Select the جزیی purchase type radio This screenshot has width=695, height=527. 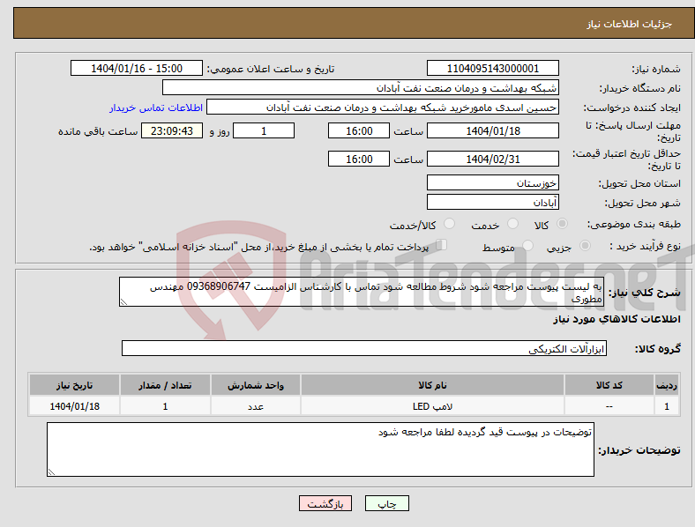click(x=585, y=245)
